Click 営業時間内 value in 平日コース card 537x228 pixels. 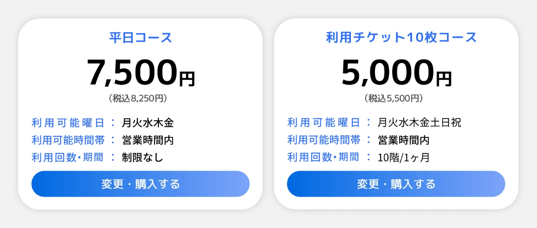148,140
